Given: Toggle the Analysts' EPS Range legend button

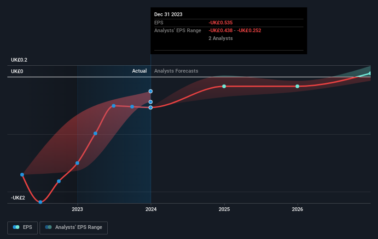Looking at the screenshot, I should click(x=74, y=228).
